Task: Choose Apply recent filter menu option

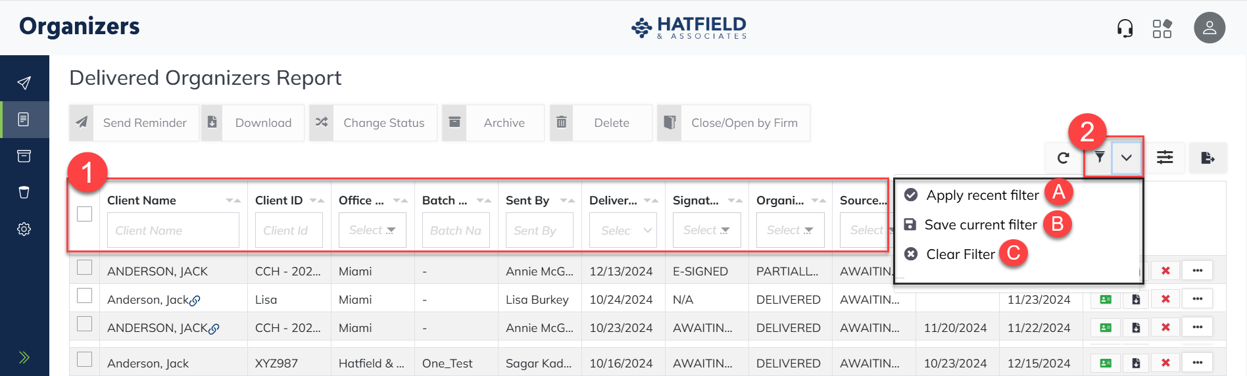Action: pyautogui.click(x=982, y=195)
